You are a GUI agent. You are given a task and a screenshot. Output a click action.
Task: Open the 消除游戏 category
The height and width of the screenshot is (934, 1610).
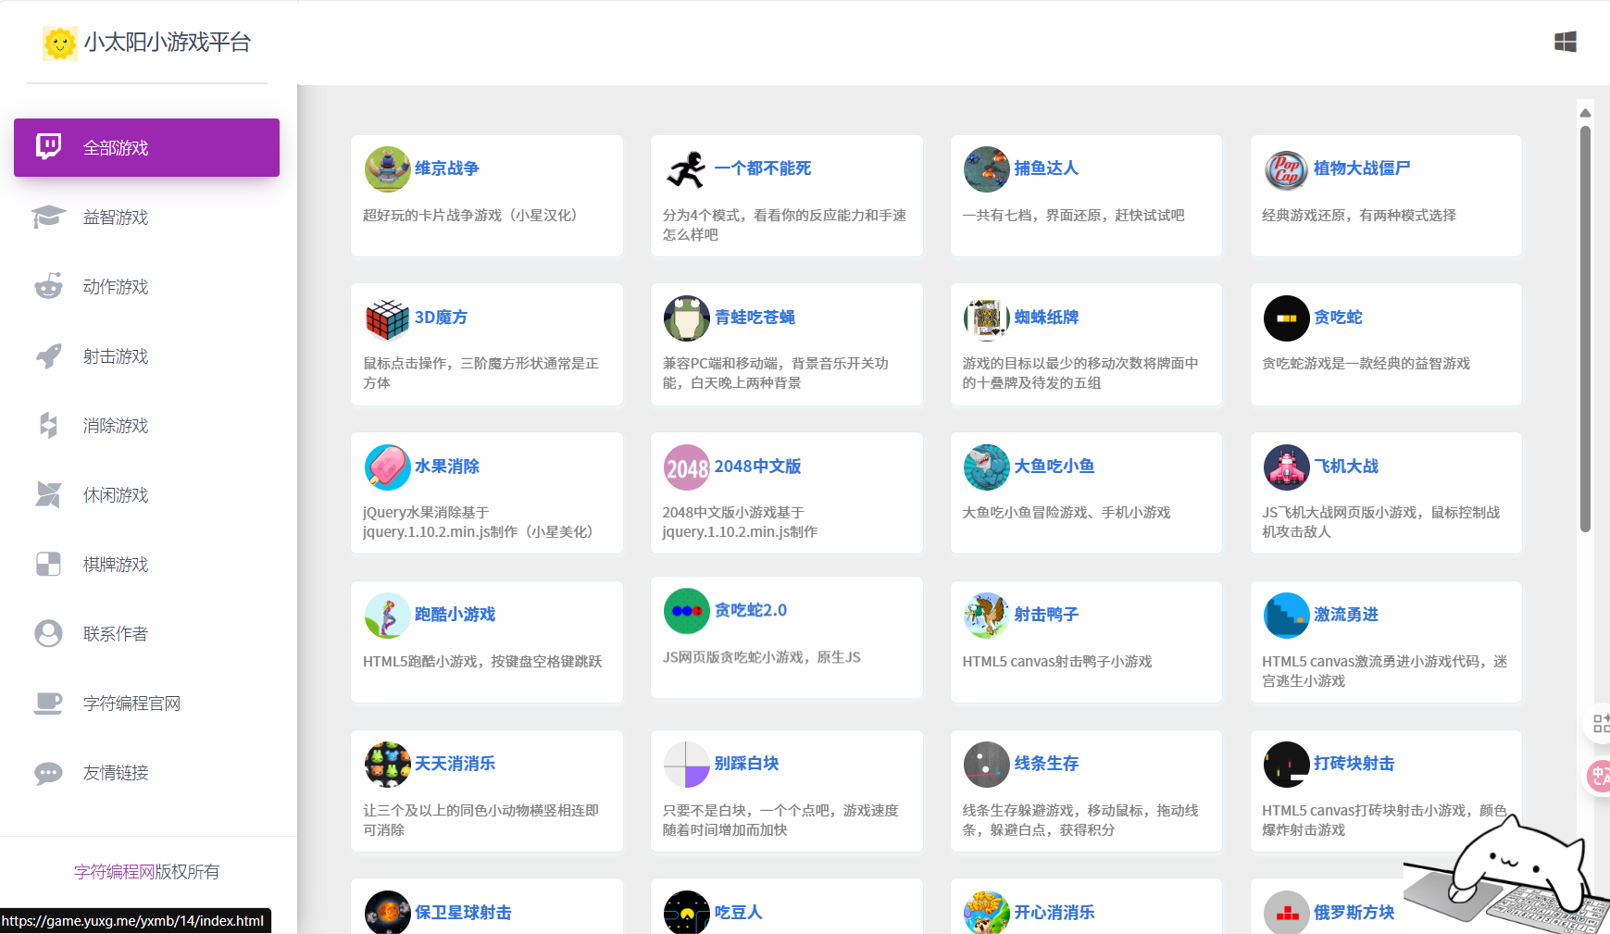click(x=146, y=425)
